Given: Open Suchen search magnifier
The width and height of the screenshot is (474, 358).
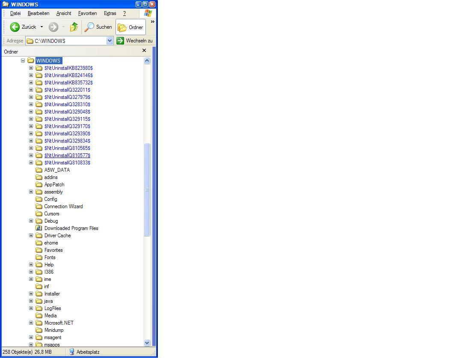Looking at the screenshot, I should click(89, 27).
